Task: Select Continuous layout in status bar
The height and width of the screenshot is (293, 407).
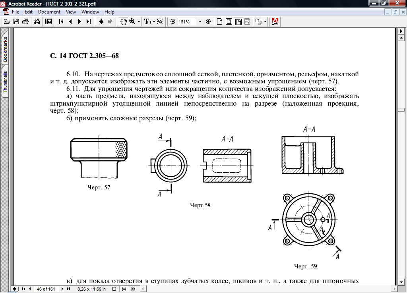Action: point(124,289)
